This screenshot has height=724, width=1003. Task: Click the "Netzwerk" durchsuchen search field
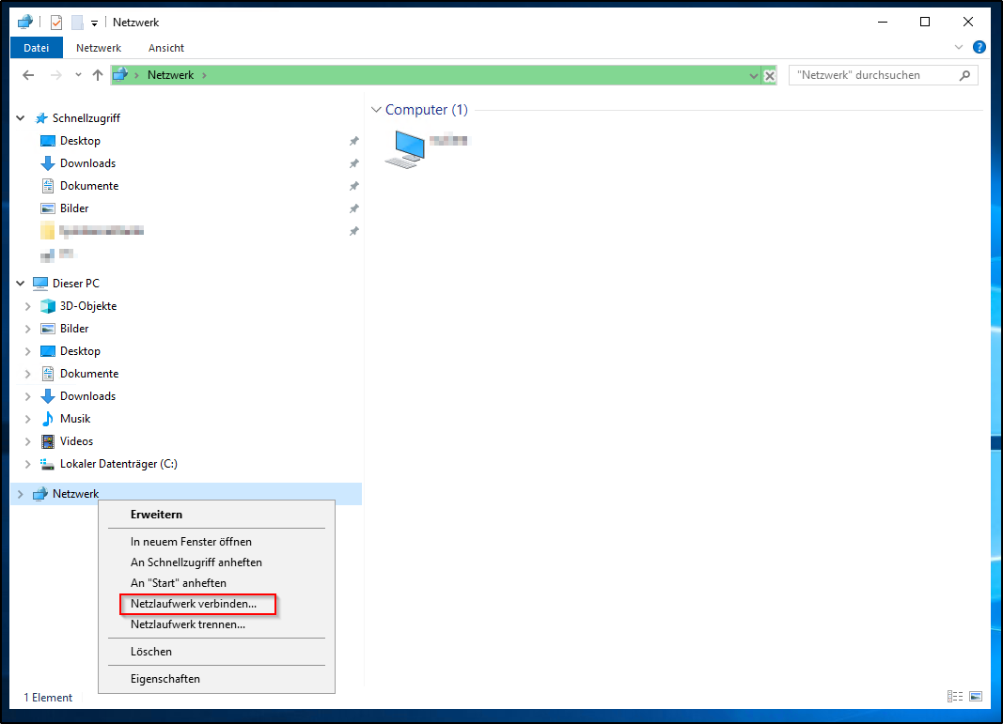(873, 75)
